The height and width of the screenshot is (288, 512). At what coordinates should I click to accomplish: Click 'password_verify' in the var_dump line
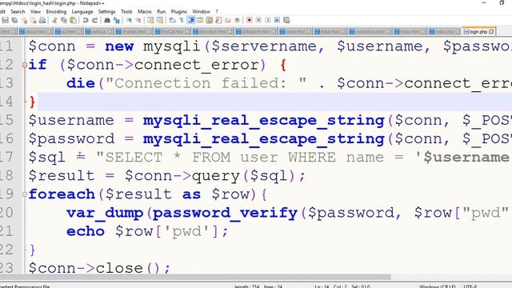click(x=225, y=213)
